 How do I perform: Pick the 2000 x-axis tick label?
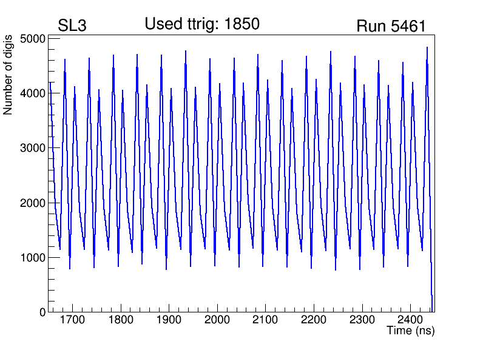pos(217,320)
